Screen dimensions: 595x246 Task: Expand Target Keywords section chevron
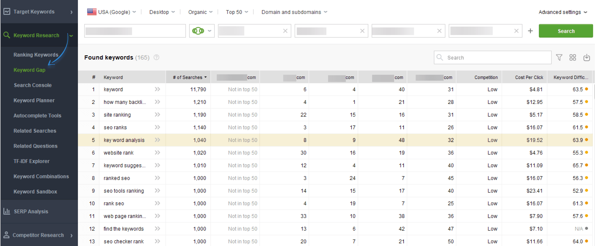[72, 12]
